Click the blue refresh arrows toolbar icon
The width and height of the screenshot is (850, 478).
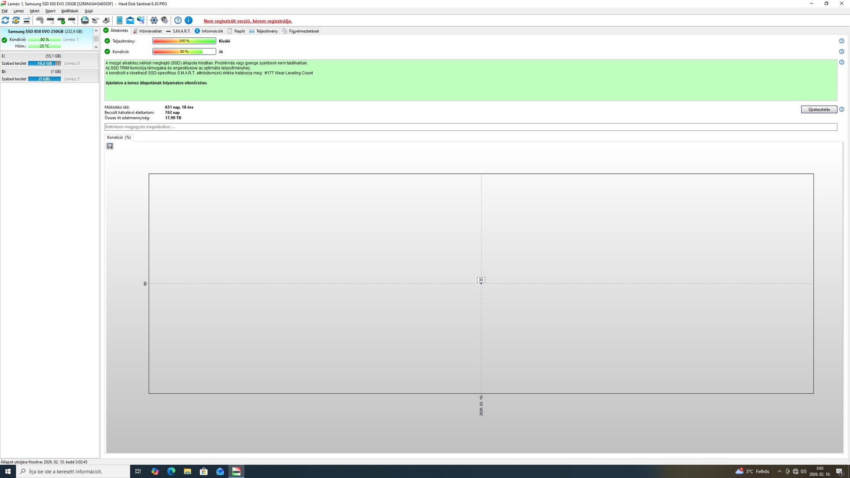click(x=5, y=20)
